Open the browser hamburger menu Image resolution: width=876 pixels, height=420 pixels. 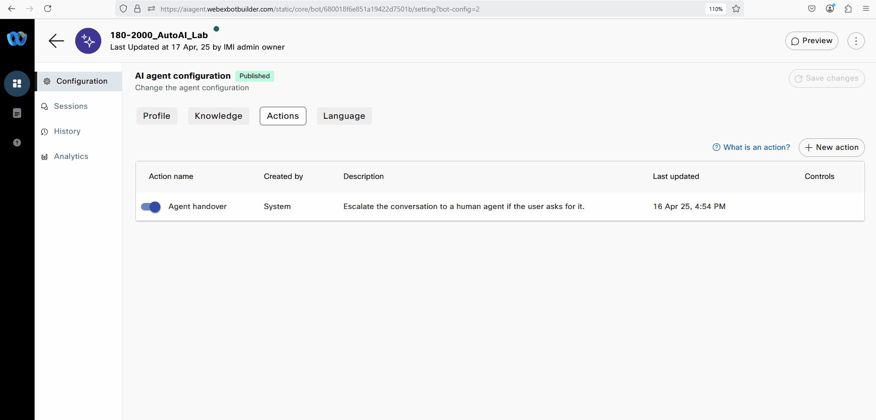(x=865, y=9)
